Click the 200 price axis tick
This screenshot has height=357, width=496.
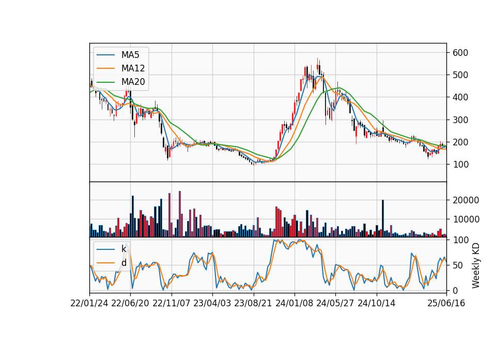click(x=460, y=142)
